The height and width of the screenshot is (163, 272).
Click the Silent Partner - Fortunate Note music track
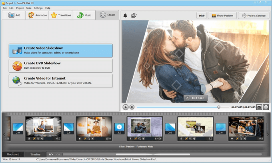click(x=136, y=147)
